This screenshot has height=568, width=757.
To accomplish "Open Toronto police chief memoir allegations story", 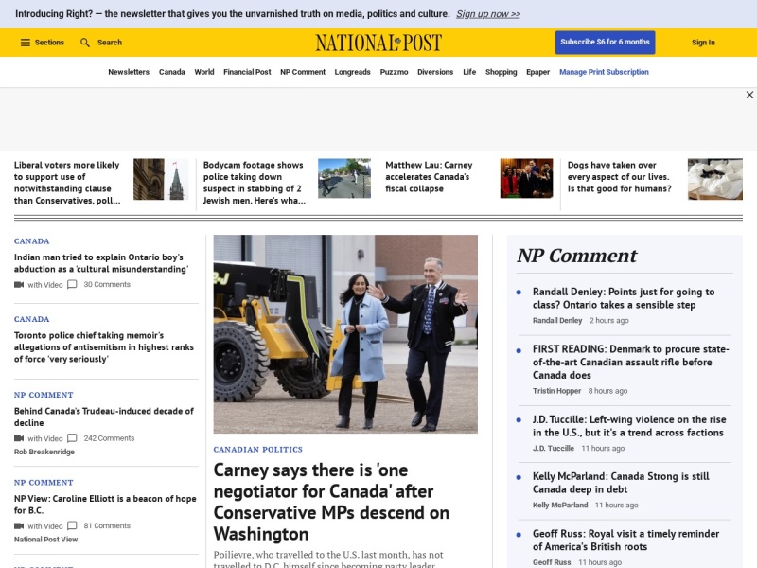I will coord(104,347).
